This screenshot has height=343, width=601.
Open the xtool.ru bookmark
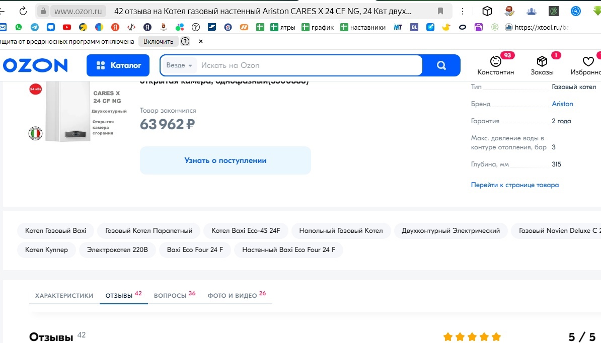coord(537,27)
